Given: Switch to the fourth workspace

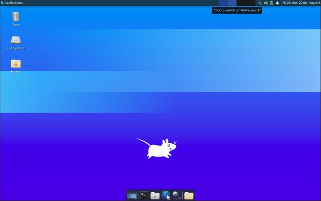Looking at the screenshot, I should point(250,3).
